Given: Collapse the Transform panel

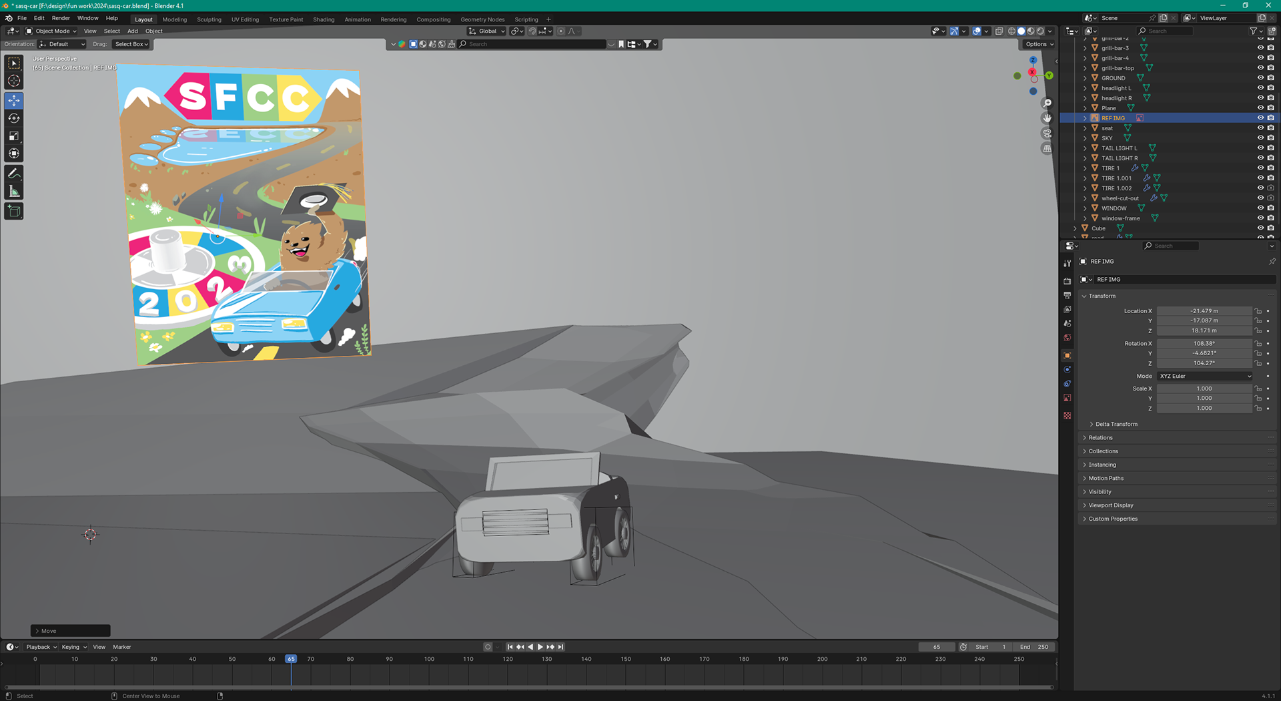Looking at the screenshot, I should 1102,296.
